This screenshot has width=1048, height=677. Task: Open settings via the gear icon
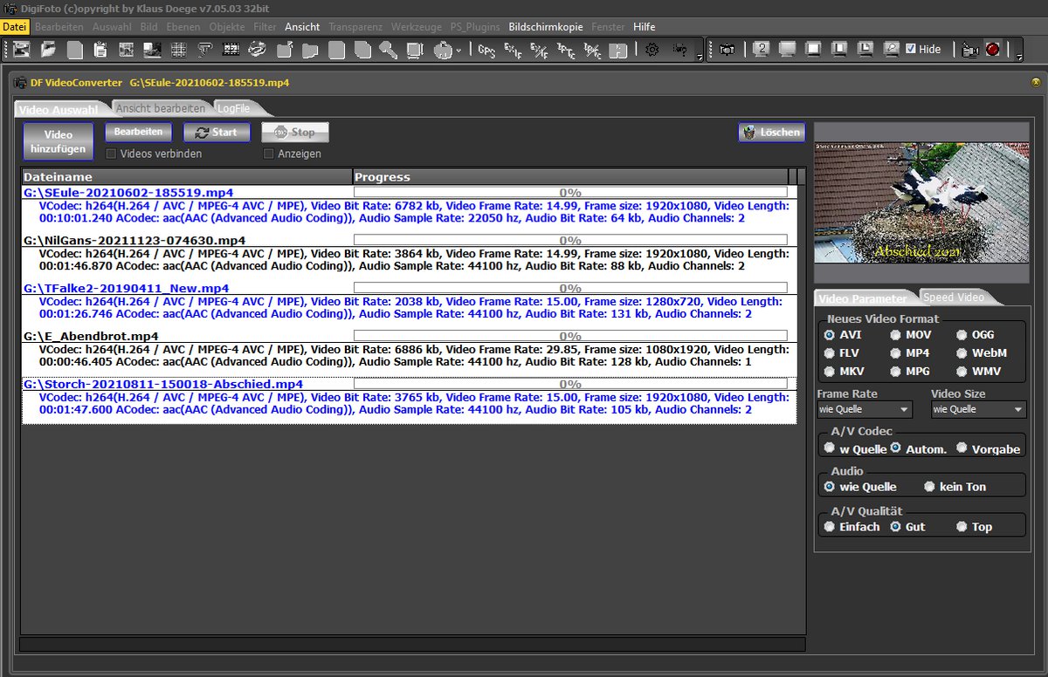[652, 50]
